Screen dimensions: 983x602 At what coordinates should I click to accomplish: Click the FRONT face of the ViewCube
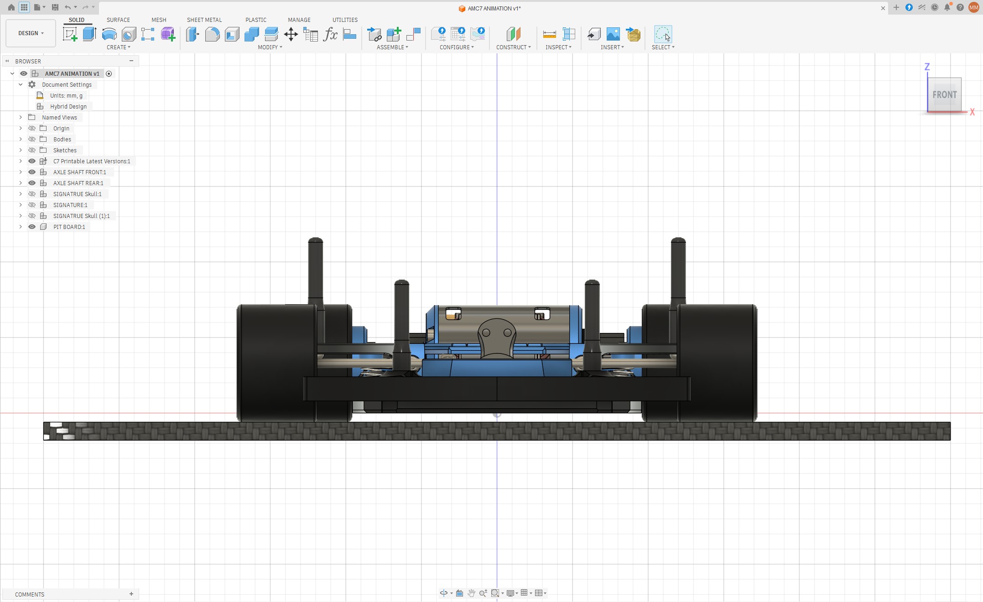(944, 95)
